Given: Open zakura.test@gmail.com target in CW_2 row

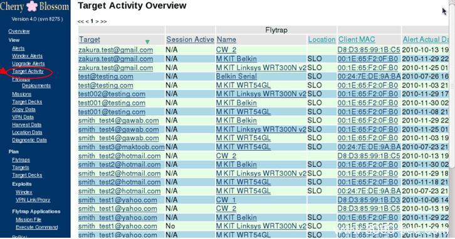Looking at the screenshot, I should tap(115, 50).
